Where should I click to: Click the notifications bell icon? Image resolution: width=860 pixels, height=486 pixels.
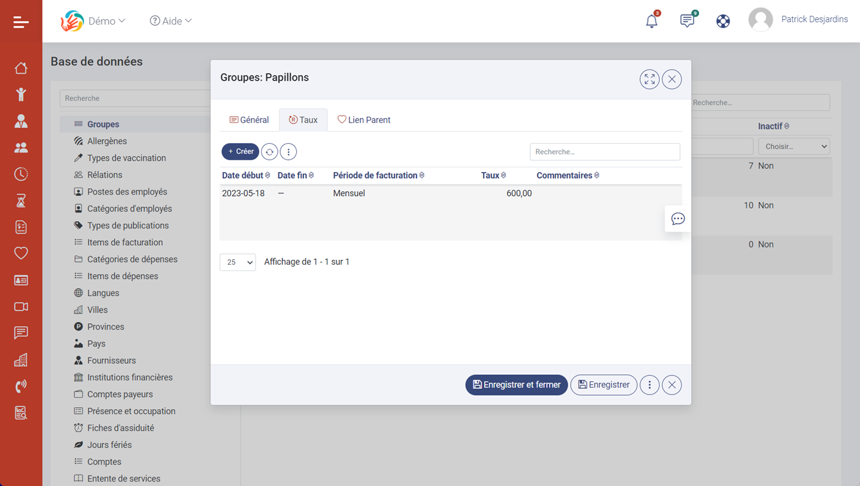point(652,22)
